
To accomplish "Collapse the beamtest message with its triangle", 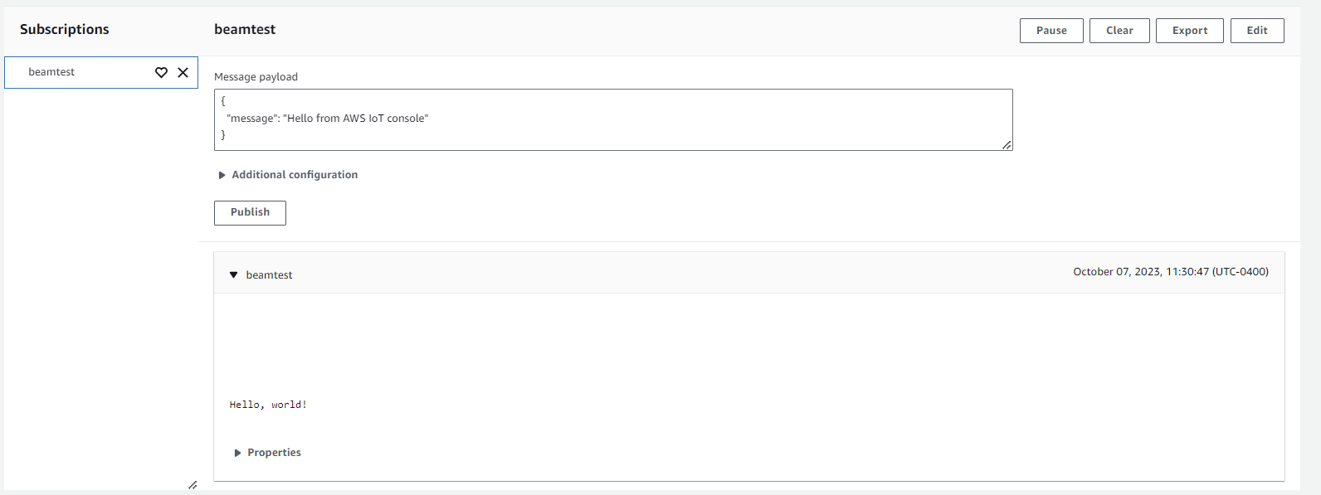I will 234,275.
